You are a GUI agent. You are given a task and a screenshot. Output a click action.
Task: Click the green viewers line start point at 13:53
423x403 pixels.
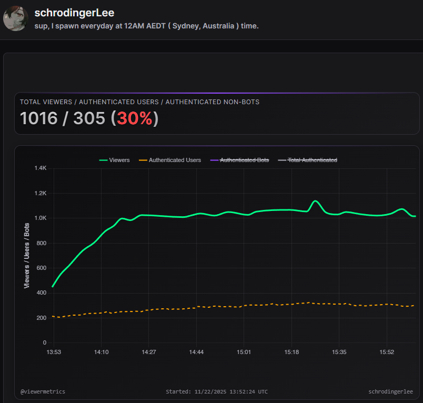click(x=52, y=287)
